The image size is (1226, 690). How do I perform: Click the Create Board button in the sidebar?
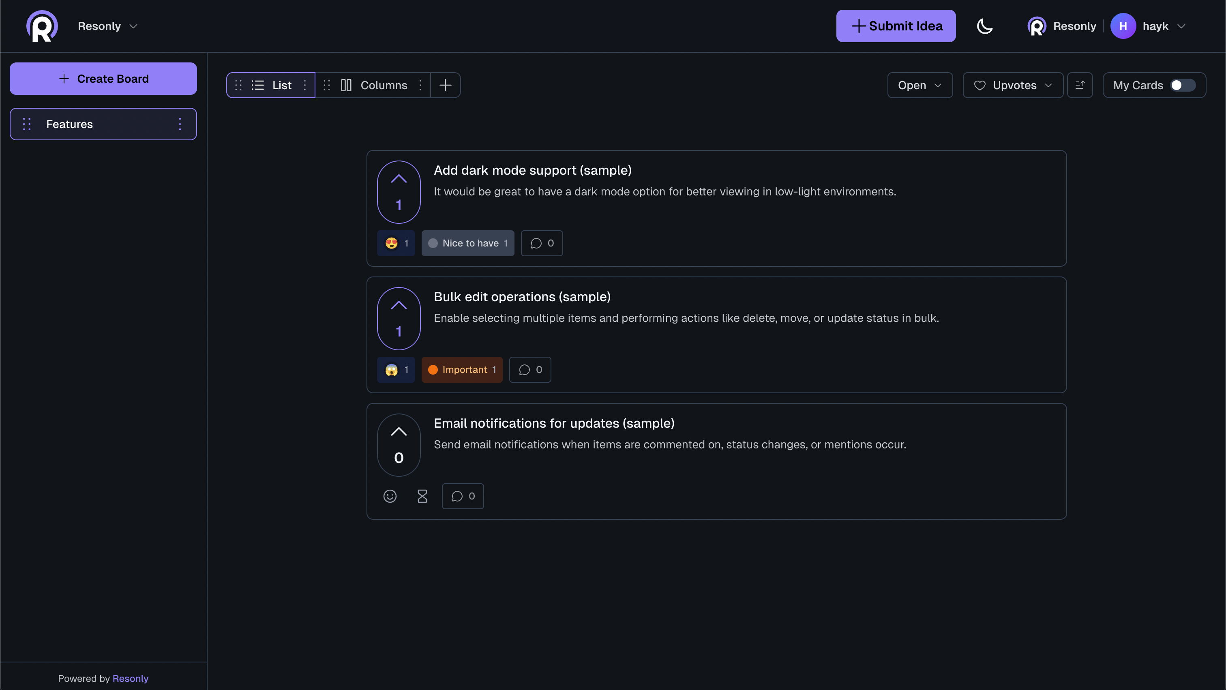pyautogui.click(x=103, y=79)
